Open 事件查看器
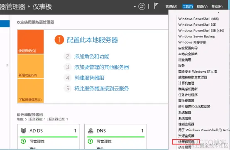 (x=186, y=101)
